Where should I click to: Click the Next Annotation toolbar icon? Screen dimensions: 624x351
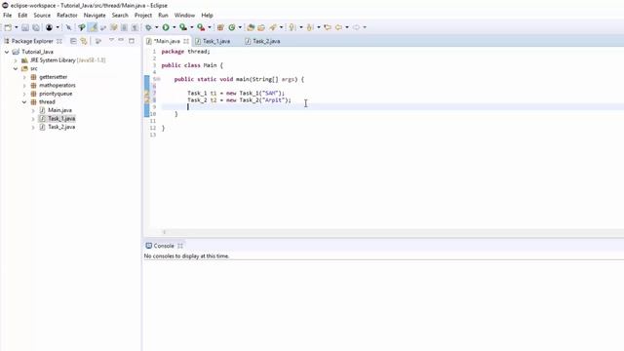pyautogui.click(x=292, y=27)
